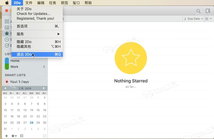Select 退出 2Do to quit
The image size is (214, 139).
click(x=37, y=54)
